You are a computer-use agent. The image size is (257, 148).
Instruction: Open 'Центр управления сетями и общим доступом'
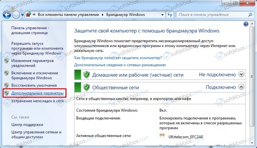pyautogui.click(x=36, y=134)
